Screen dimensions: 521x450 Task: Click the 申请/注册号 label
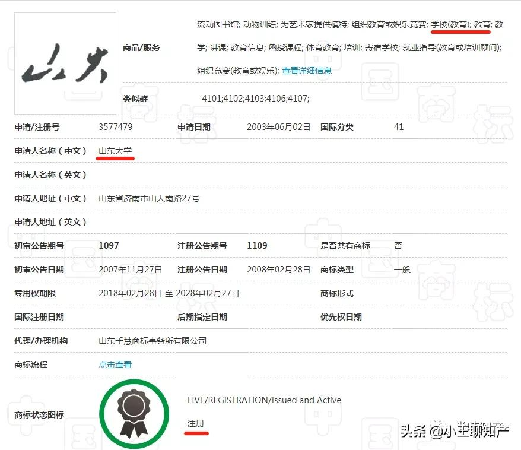pos(37,127)
